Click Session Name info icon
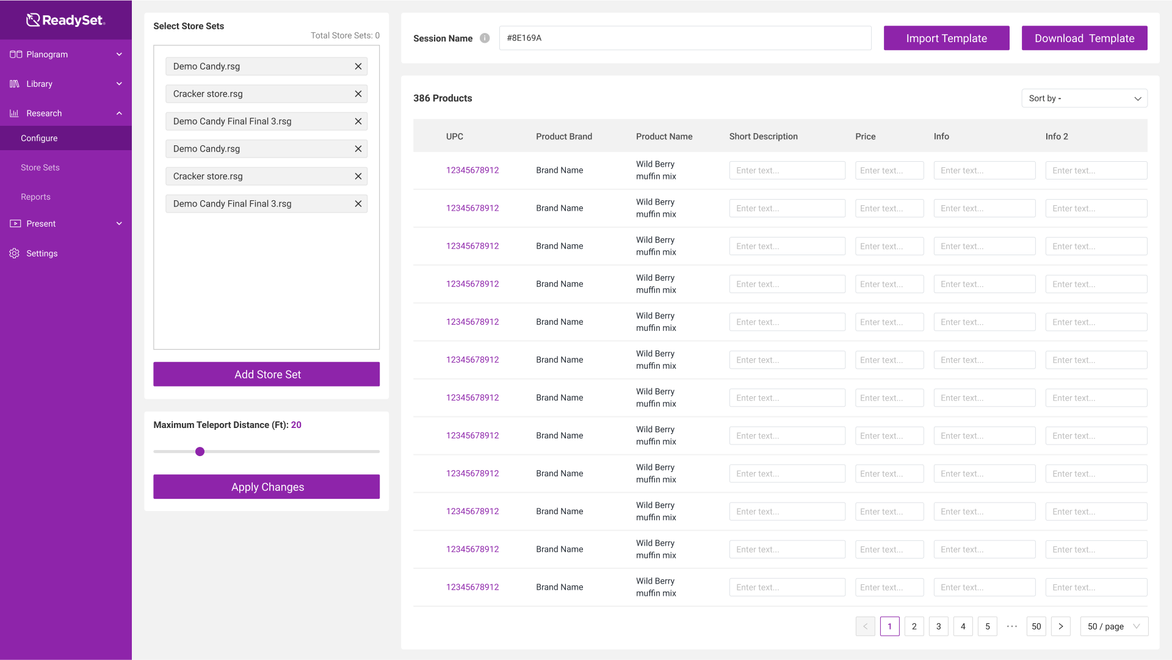The image size is (1172, 660). click(x=485, y=38)
